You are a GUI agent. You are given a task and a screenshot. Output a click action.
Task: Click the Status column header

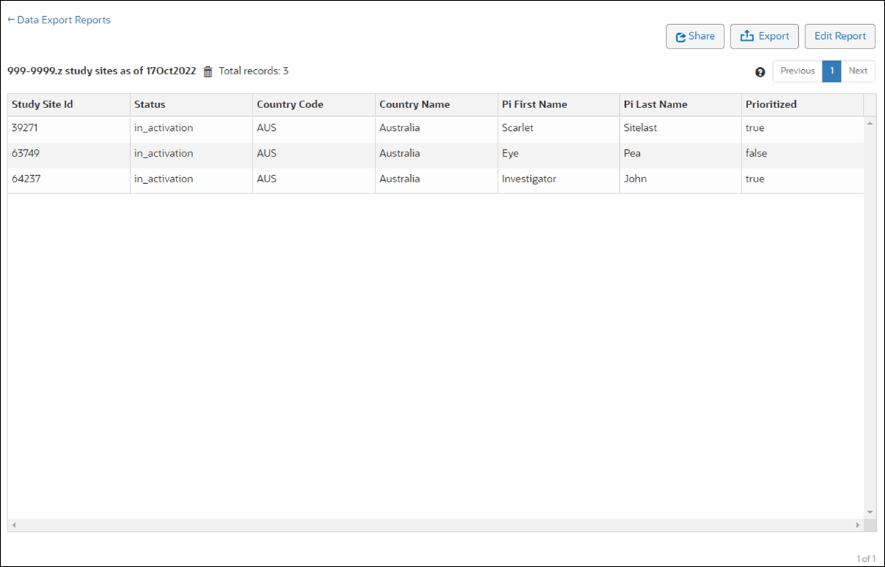pyautogui.click(x=149, y=104)
